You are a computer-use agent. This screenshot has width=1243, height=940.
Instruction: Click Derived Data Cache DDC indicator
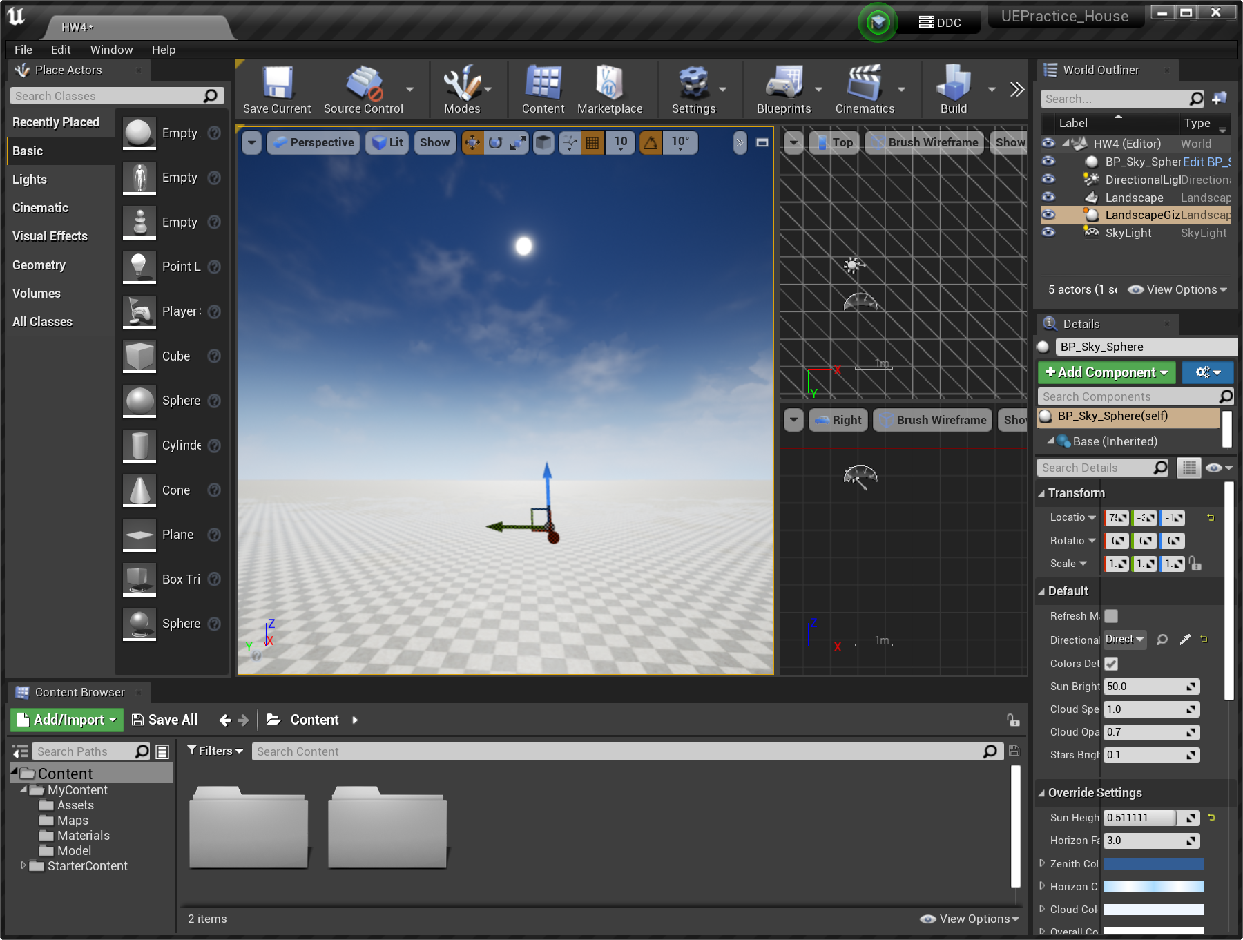click(x=940, y=23)
